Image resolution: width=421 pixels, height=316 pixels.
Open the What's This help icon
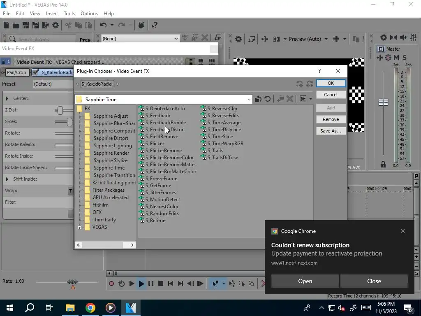pos(154,25)
